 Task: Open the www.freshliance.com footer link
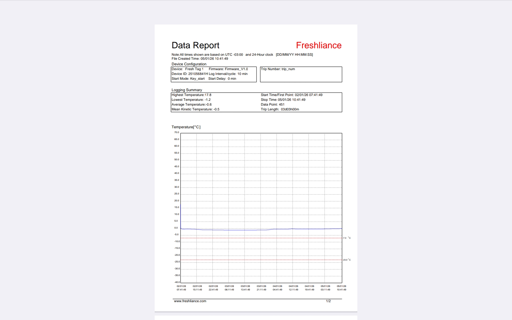(x=190, y=301)
